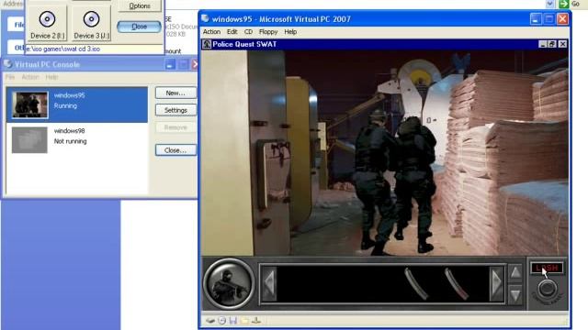Click the floppy disk status icon

(233, 321)
